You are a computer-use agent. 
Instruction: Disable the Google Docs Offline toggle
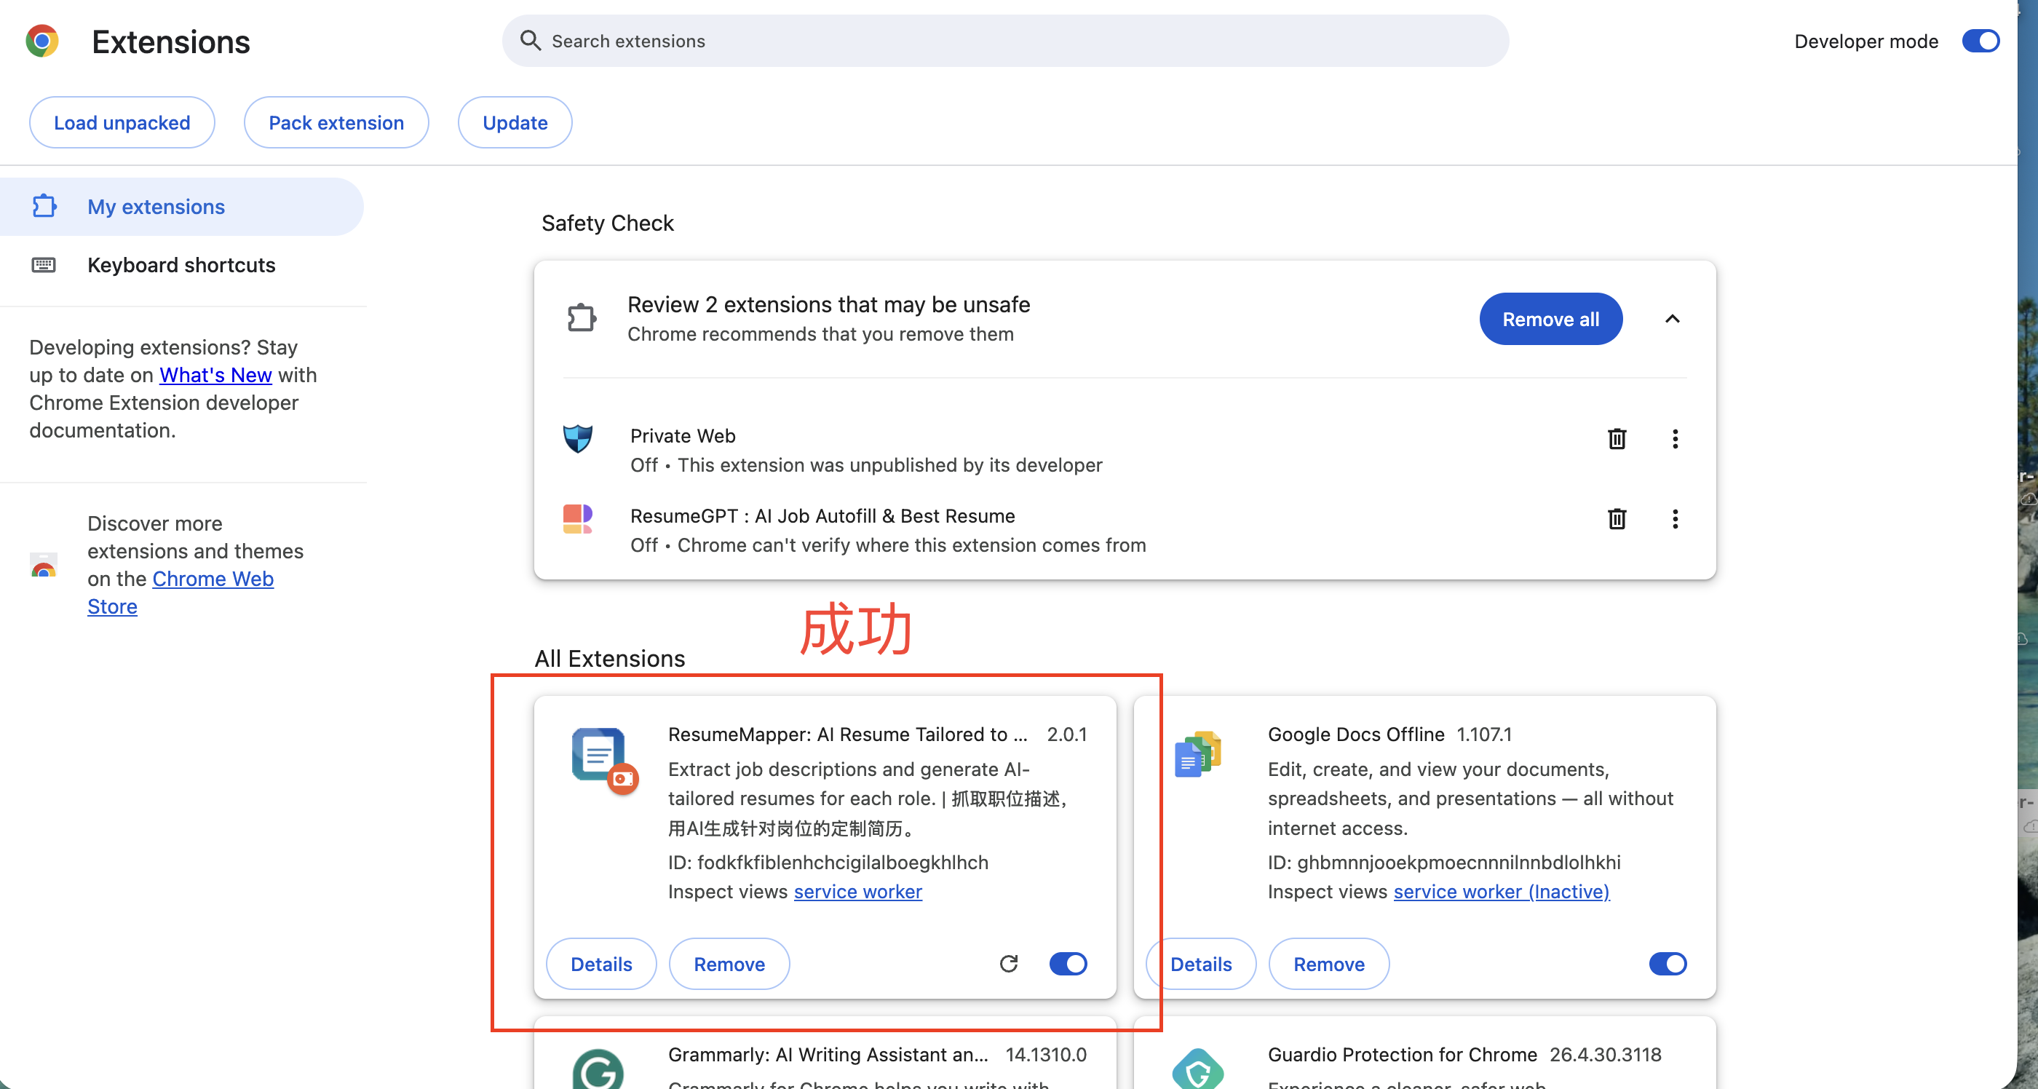[1667, 963]
